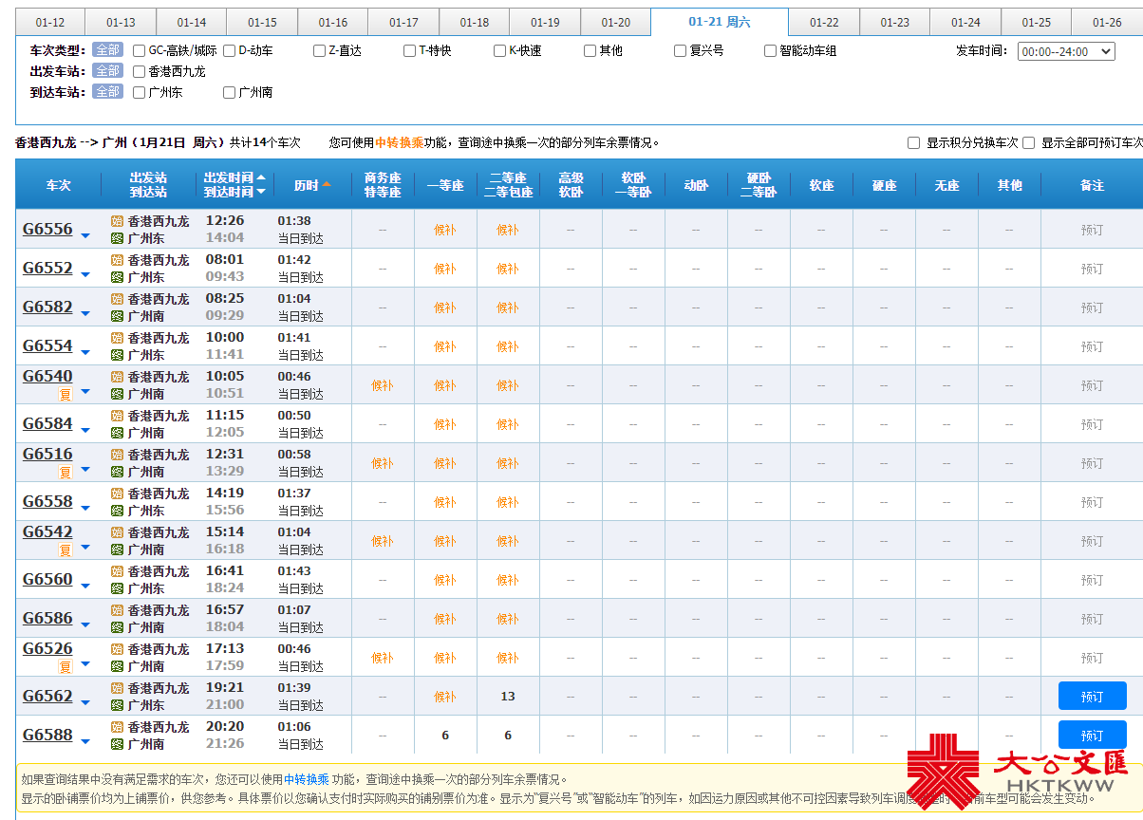Click the 出发时间 ascending sort arrow
The image size is (1143, 820).
pos(261,177)
